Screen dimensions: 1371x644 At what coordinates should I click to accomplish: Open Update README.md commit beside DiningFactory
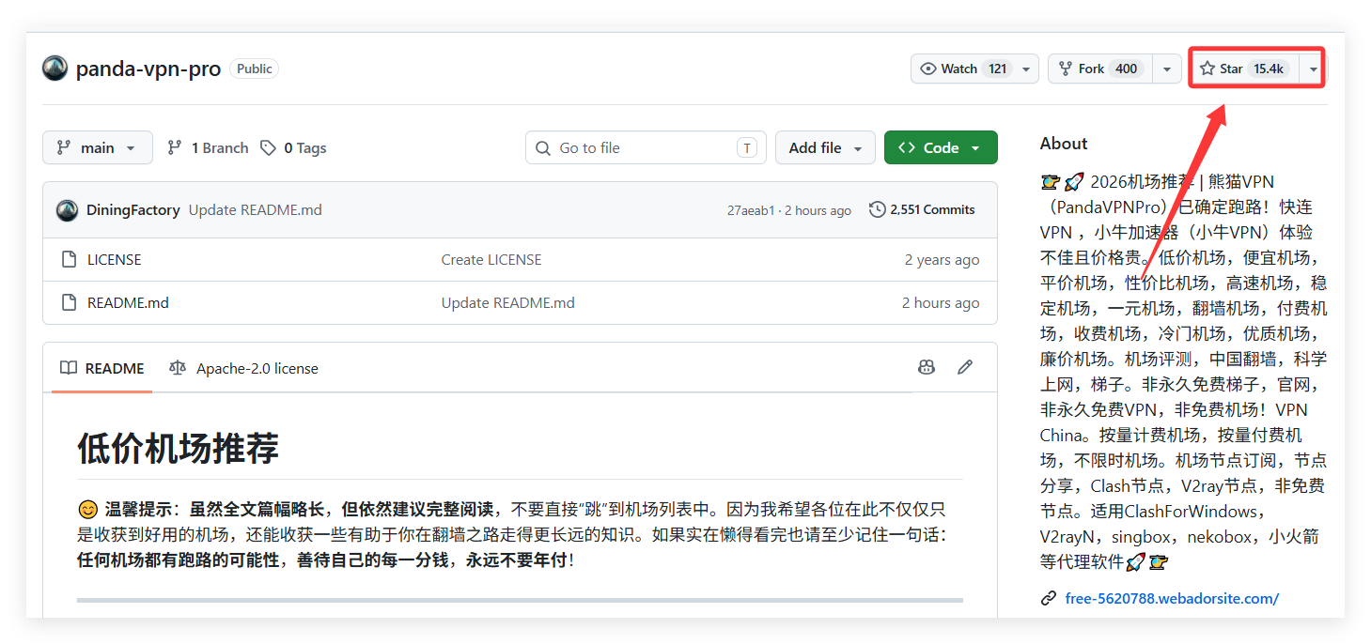256,210
